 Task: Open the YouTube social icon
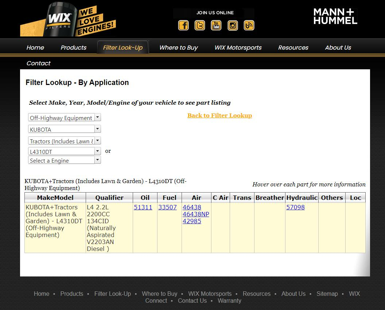click(x=216, y=26)
